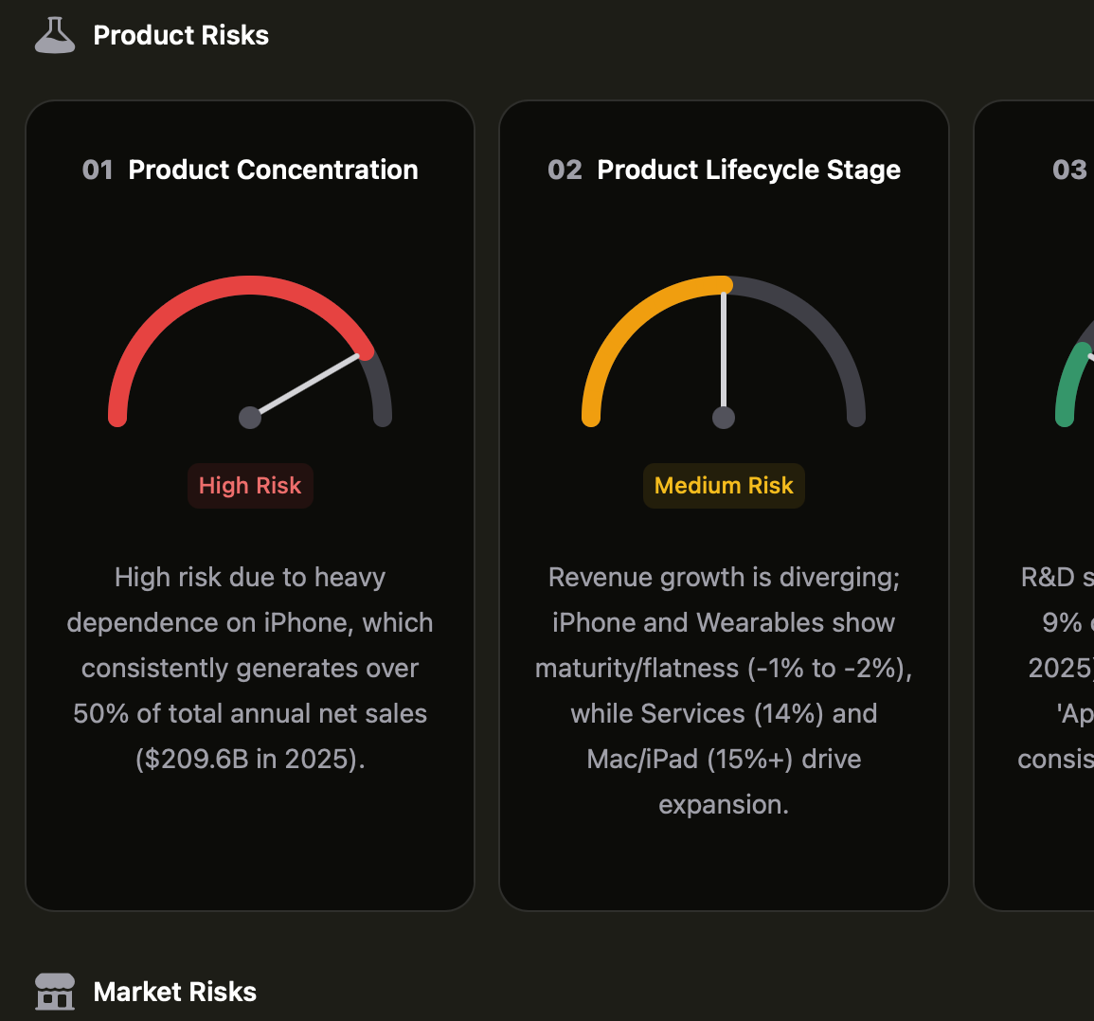1094x1021 pixels.
Task: Click the 03 number on the third card
Action: click(1069, 170)
